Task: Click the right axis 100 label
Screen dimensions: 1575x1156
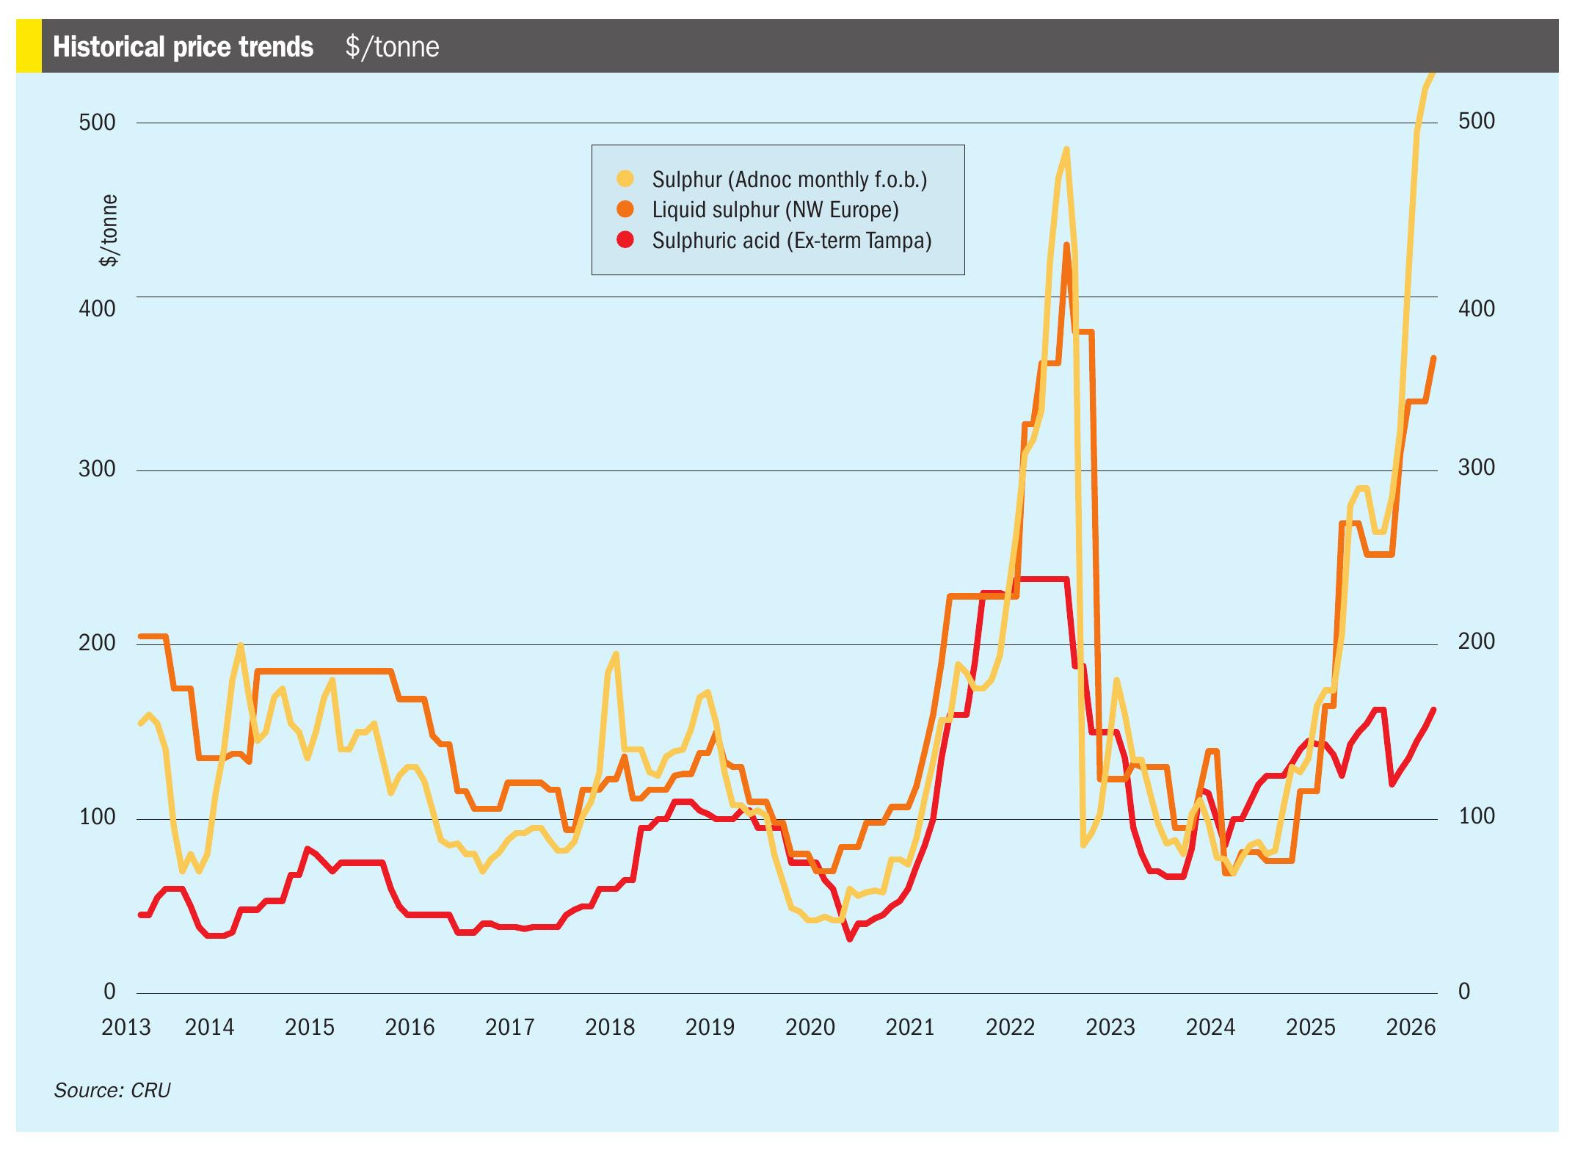Action: tap(1476, 816)
